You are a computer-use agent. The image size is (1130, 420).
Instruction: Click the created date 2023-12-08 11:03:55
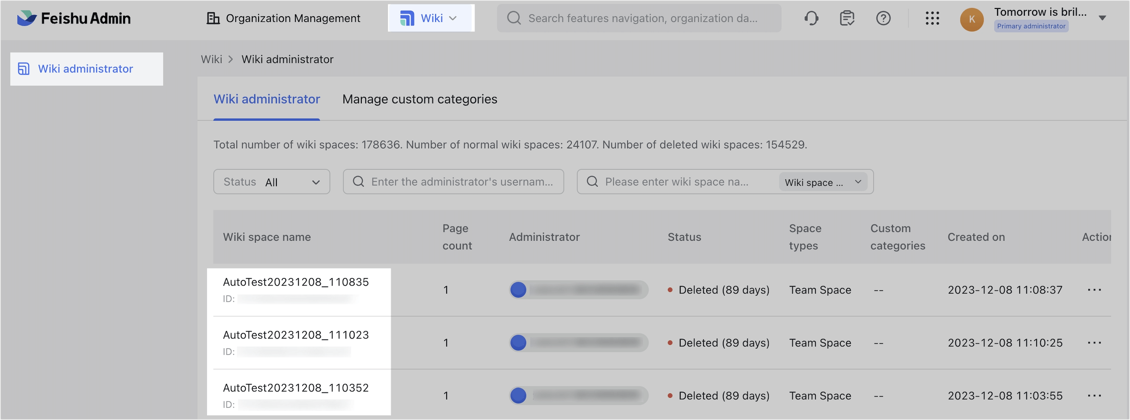(1005, 396)
